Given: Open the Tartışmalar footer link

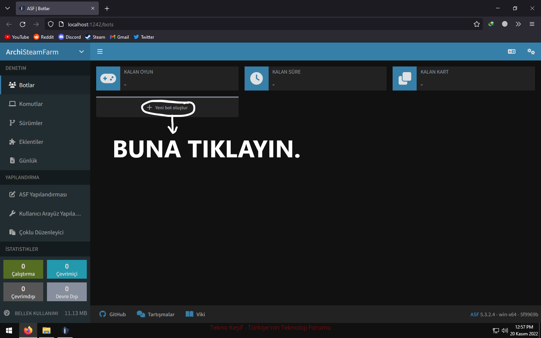Looking at the screenshot, I should point(156,314).
